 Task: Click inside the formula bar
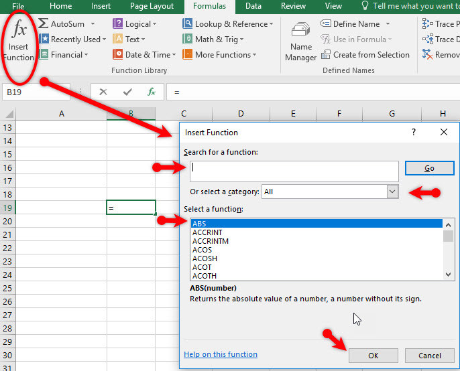tap(312, 92)
